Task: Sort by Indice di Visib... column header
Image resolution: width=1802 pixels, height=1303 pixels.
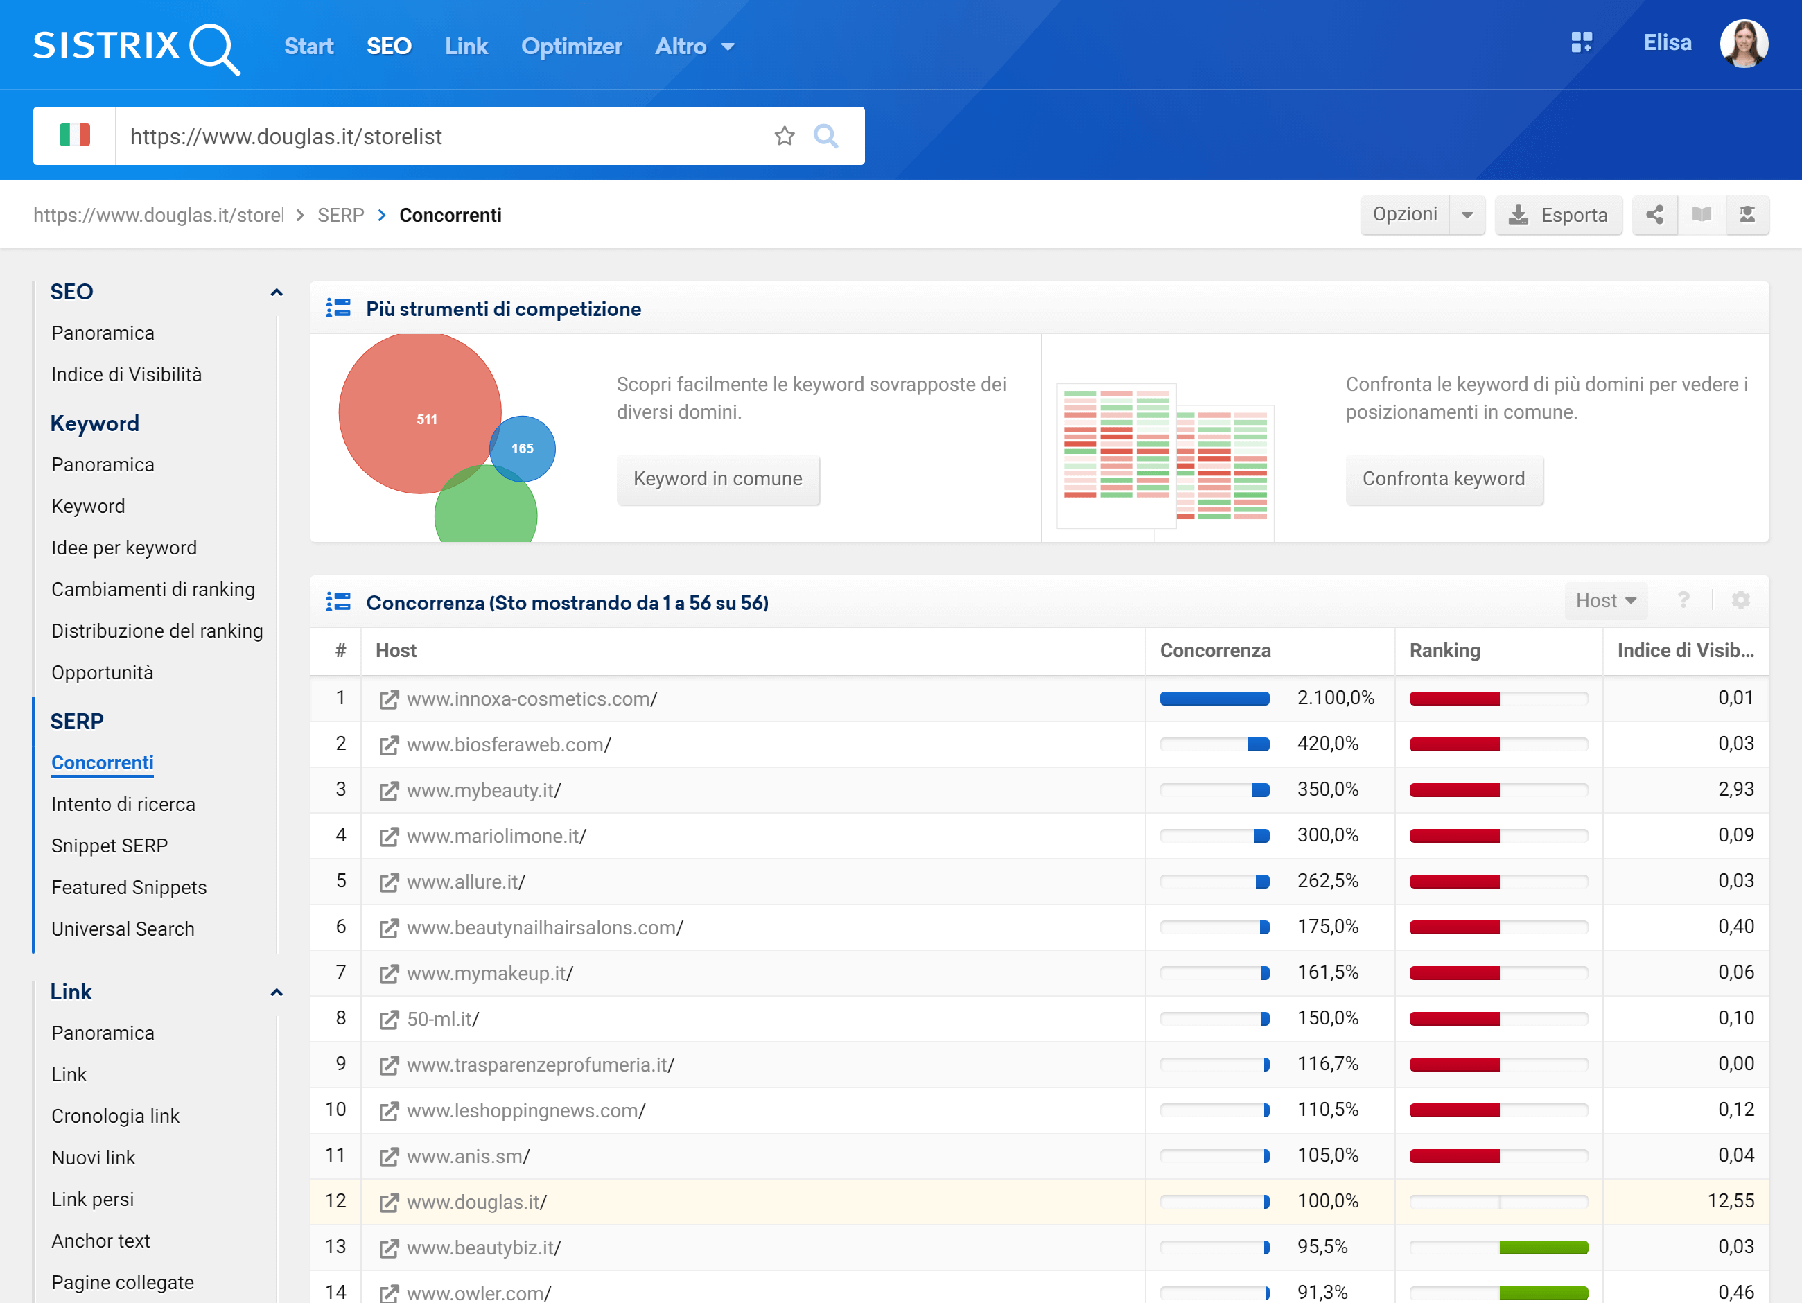Action: pyautogui.click(x=1685, y=651)
